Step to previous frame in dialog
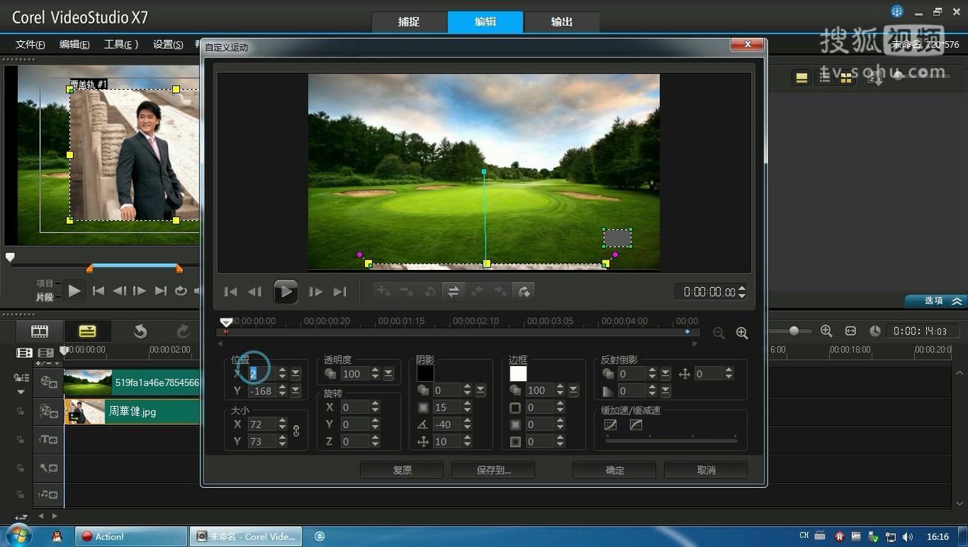 coord(255,291)
